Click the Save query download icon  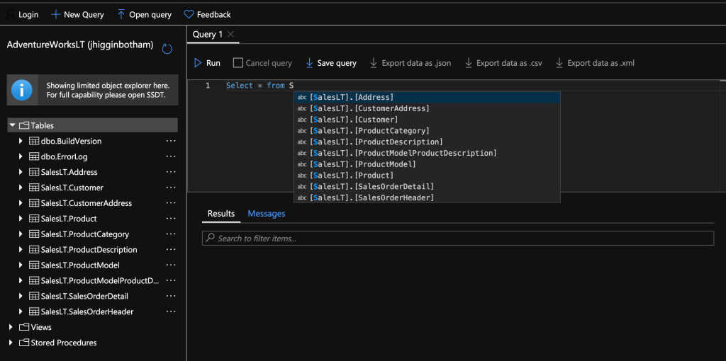coord(309,63)
